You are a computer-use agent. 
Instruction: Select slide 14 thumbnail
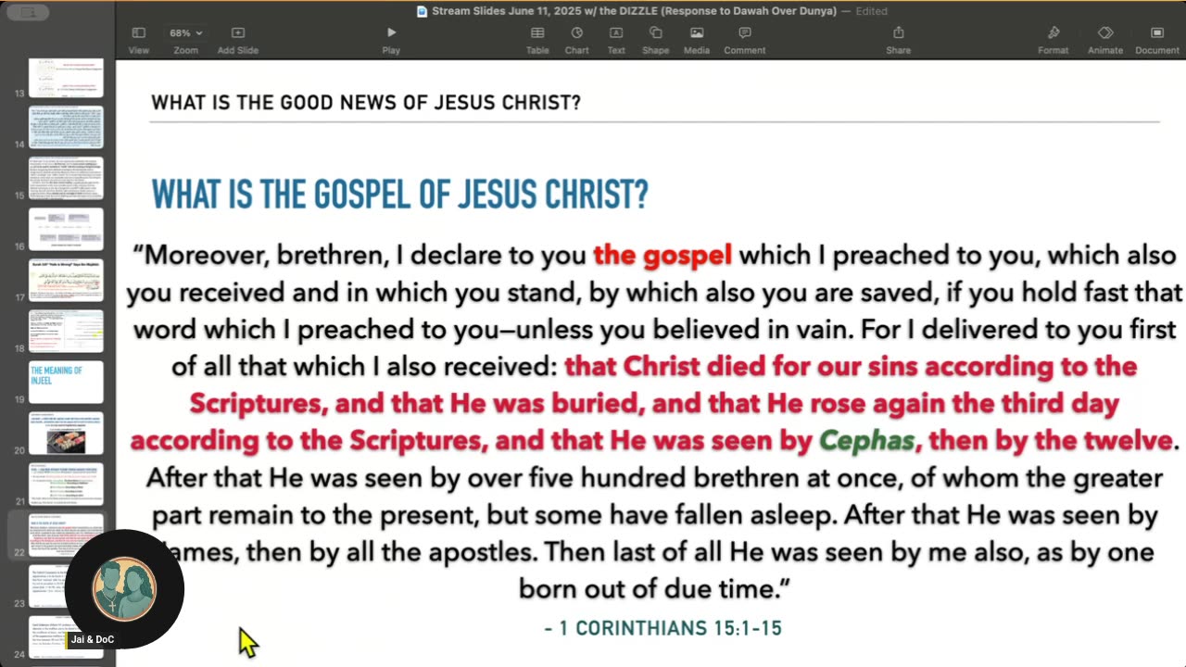[66, 127]
